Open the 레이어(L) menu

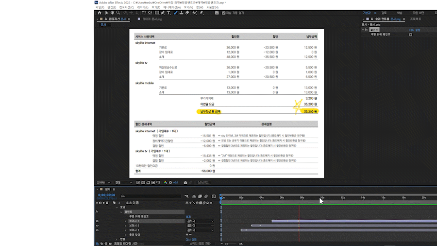pos(142,7)
